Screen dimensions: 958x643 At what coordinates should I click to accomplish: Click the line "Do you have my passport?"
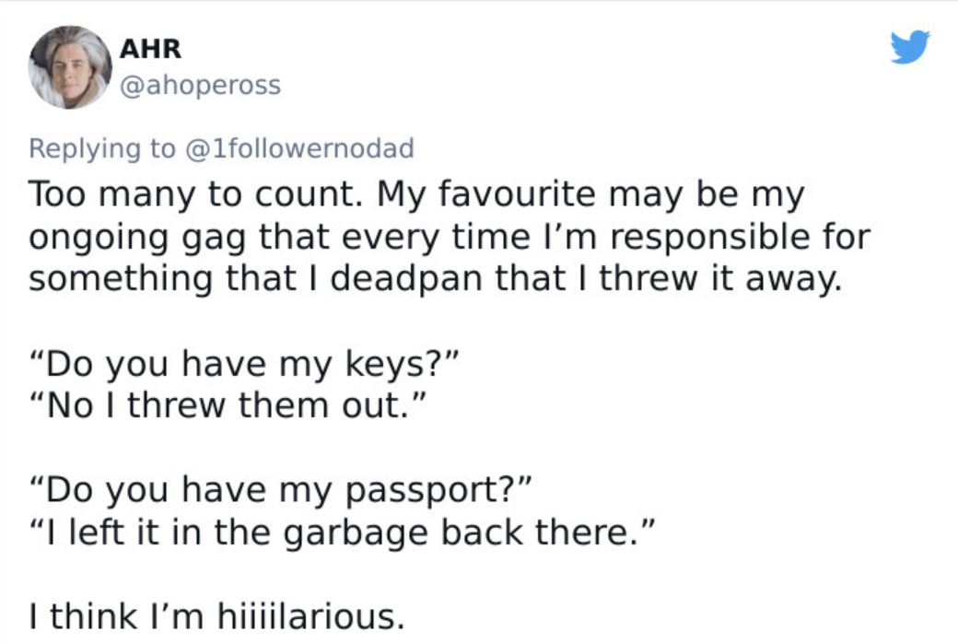280,490
